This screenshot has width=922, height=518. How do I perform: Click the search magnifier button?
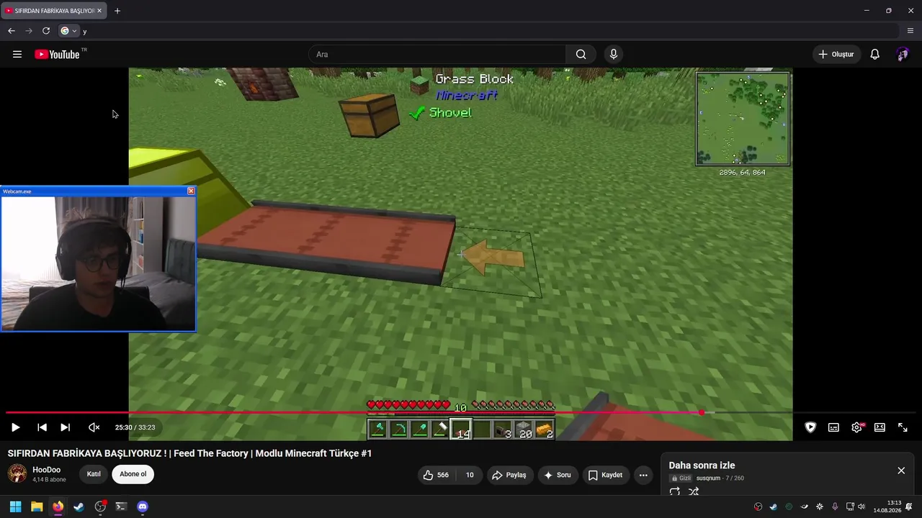coord(581,54)
